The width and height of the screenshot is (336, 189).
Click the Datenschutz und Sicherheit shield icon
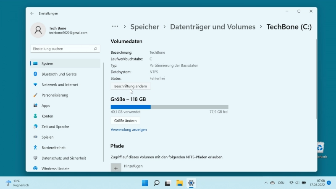pos(35,158)
